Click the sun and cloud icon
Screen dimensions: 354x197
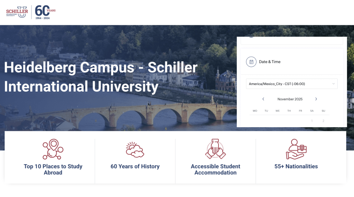(135, 149)
